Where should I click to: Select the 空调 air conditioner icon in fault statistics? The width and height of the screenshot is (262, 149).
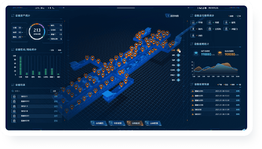coord(193,22)
